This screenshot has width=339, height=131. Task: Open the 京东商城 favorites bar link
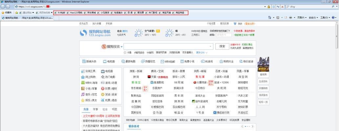click(90, 13)
